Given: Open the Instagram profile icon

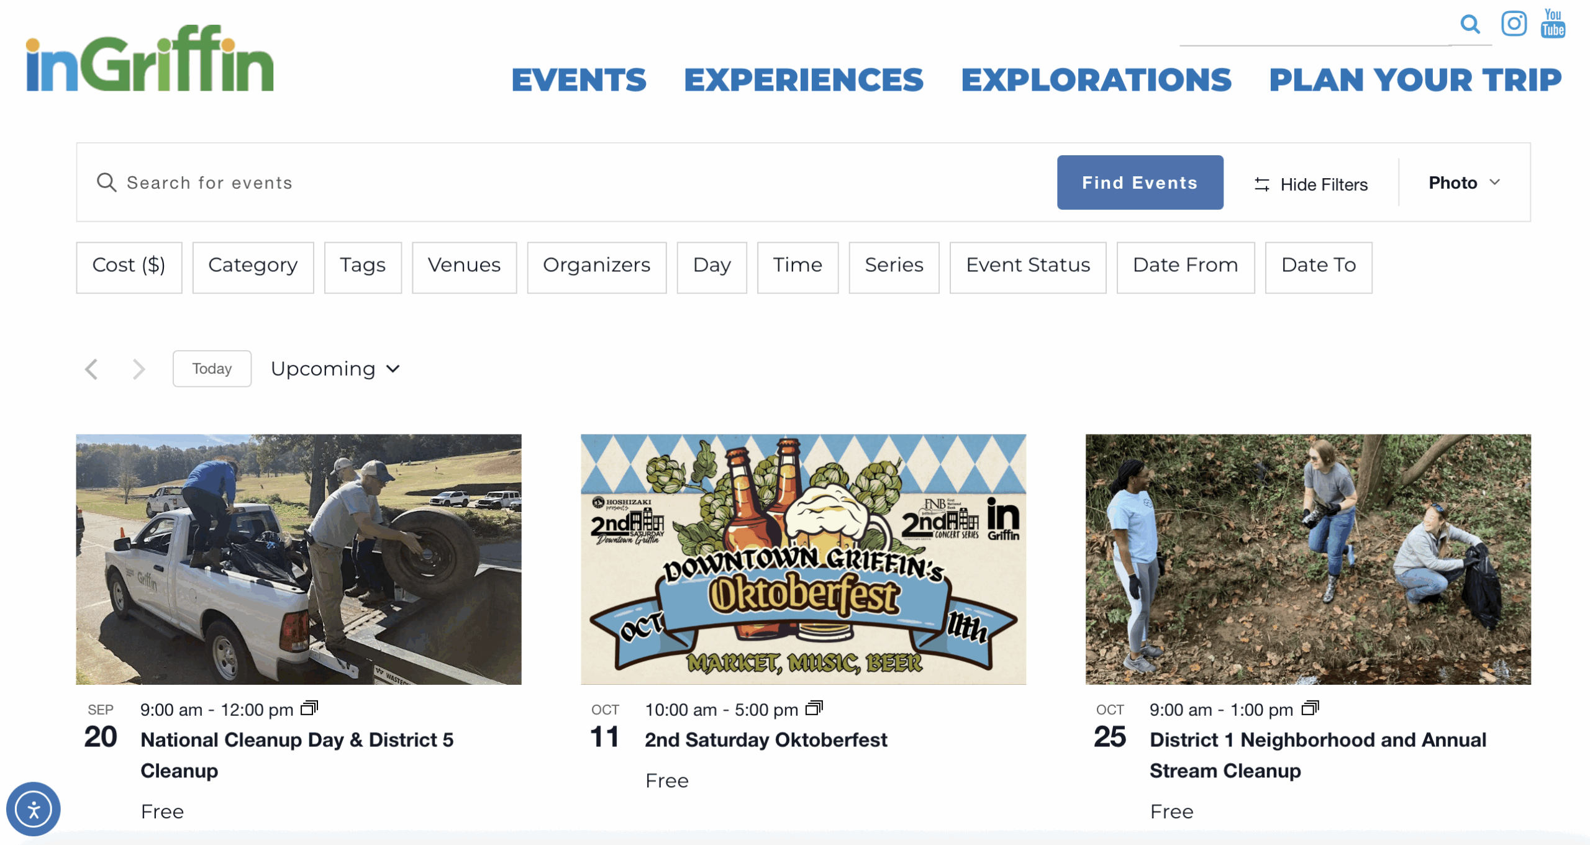Looking at the screenshot, I should point(1514,24).
